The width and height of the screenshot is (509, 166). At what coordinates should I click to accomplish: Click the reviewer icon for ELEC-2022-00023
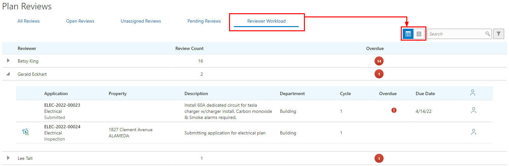473,111
